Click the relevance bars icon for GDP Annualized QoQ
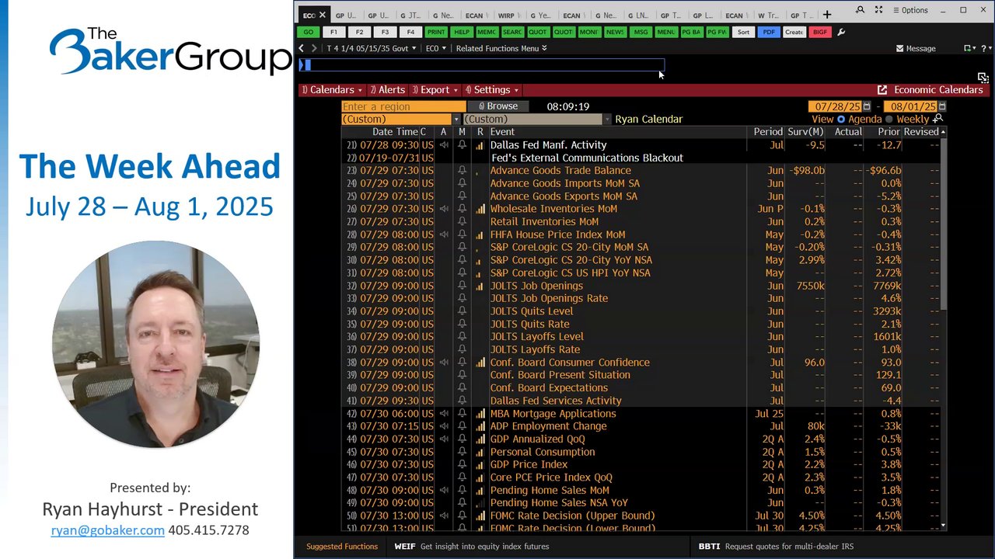This screenshot has height=559, width=995. (480, 439)
